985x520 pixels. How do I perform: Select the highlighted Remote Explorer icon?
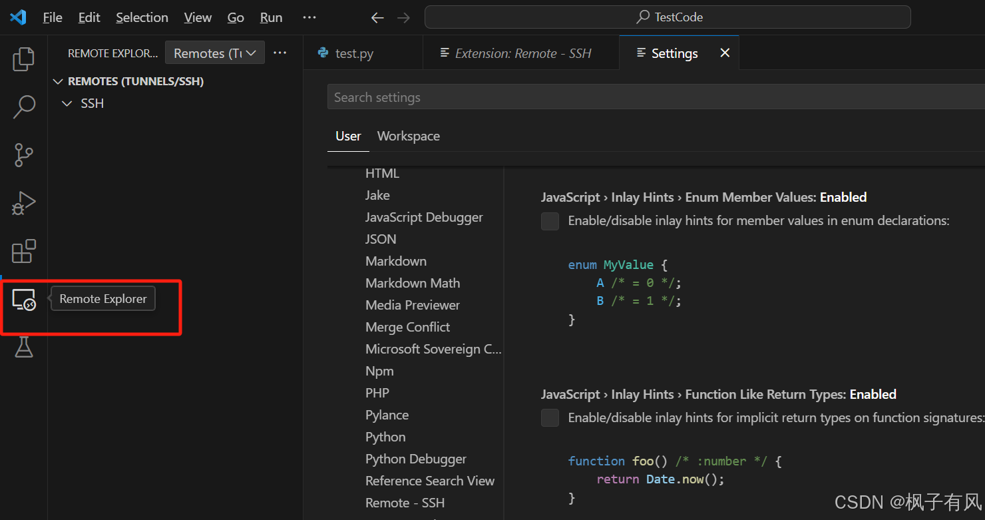click(x=23, y=301)
